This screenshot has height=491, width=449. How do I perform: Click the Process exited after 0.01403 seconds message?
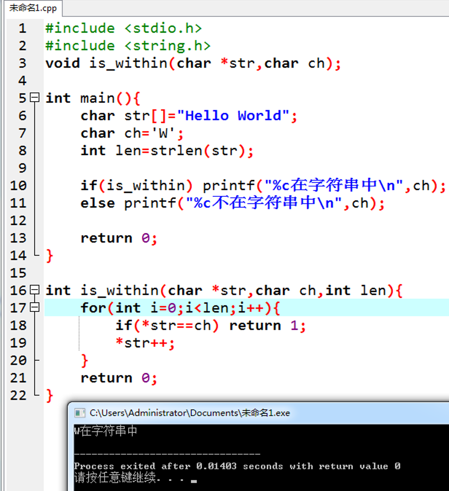pos(237,466)
